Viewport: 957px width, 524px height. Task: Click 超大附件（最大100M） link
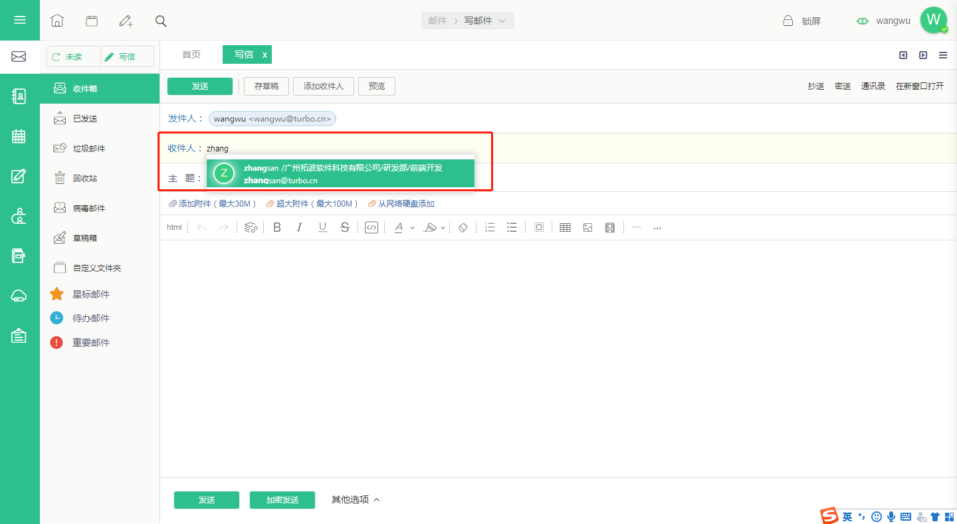click(312, 204)
